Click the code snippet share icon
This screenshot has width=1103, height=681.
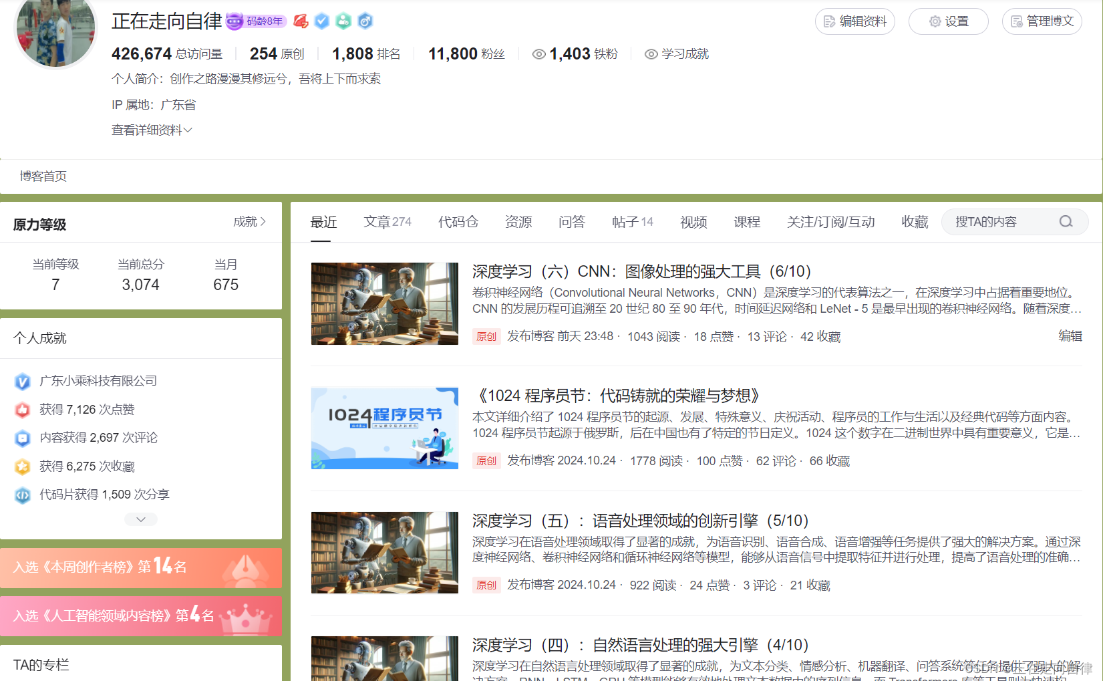[23, 495]
